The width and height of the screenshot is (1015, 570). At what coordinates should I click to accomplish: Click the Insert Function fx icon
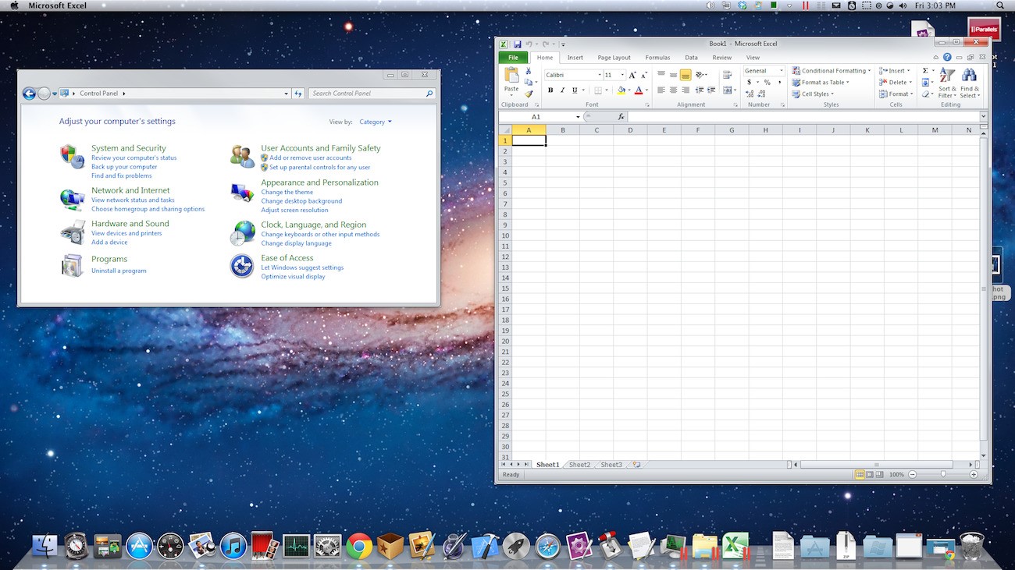click(x=621, y=116)
